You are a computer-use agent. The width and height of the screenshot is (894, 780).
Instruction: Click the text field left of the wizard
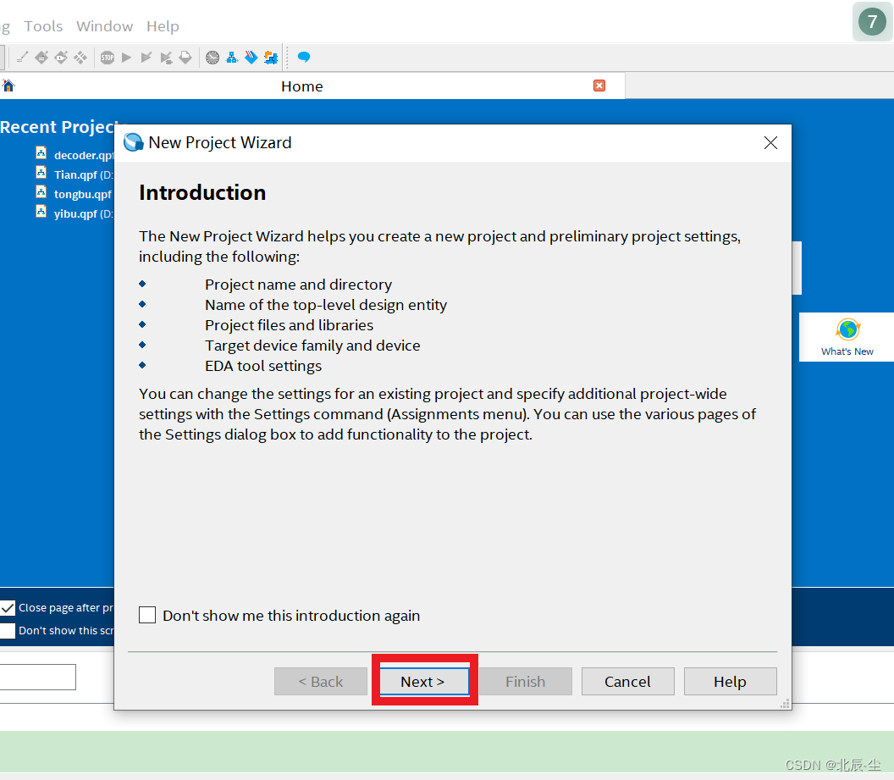37,677
